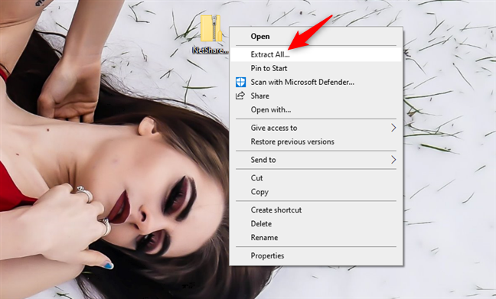Viewport: 496px width, 299px height.
Task: Choose Copy from the context menu
Action: (x=316, y=192)
